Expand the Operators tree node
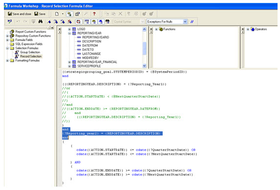 [x=248, y=29]
